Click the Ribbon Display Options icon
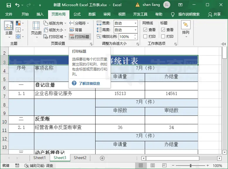This screenshot has width=228, height=169. (180, 5)
